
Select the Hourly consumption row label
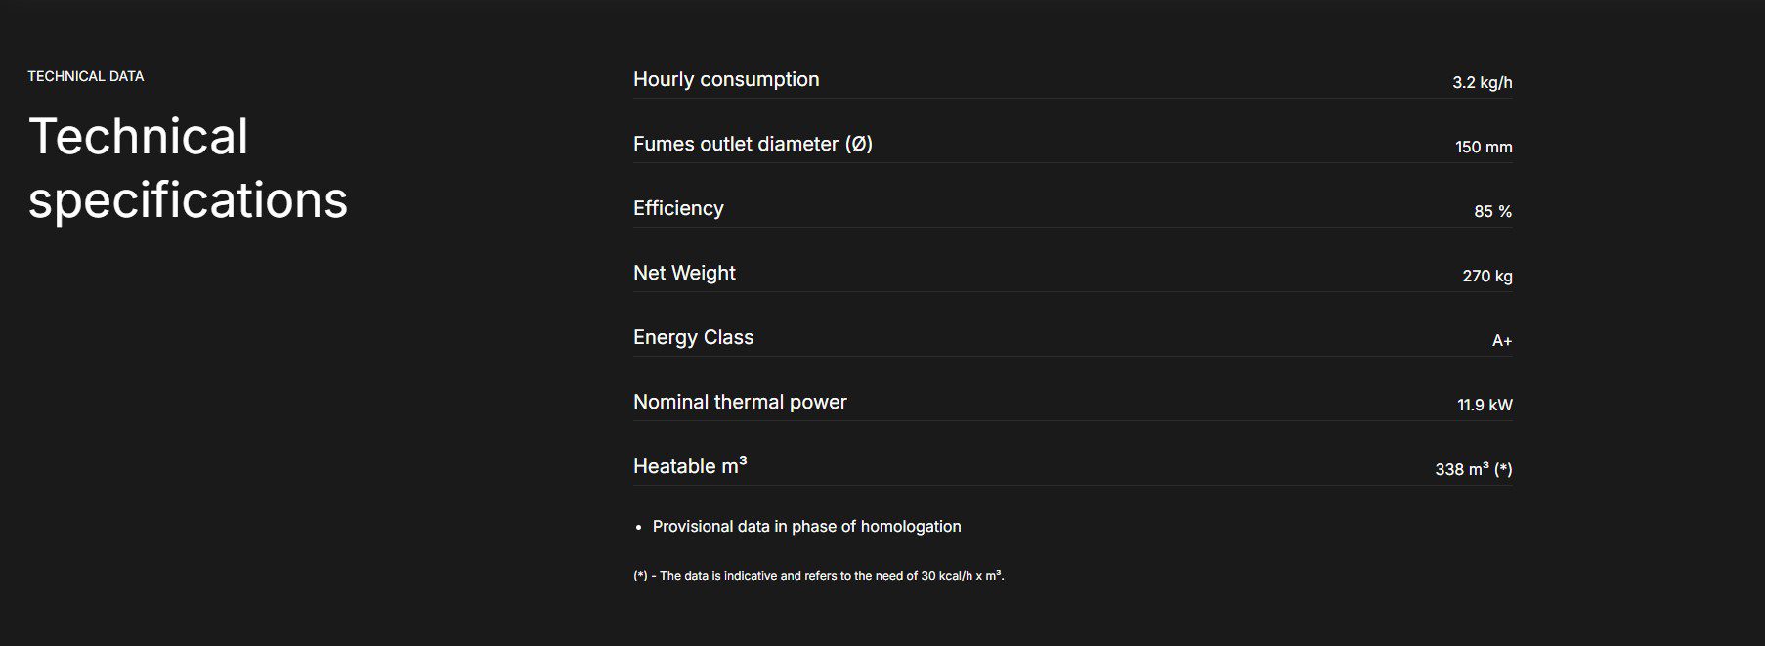tap(726, 80)
